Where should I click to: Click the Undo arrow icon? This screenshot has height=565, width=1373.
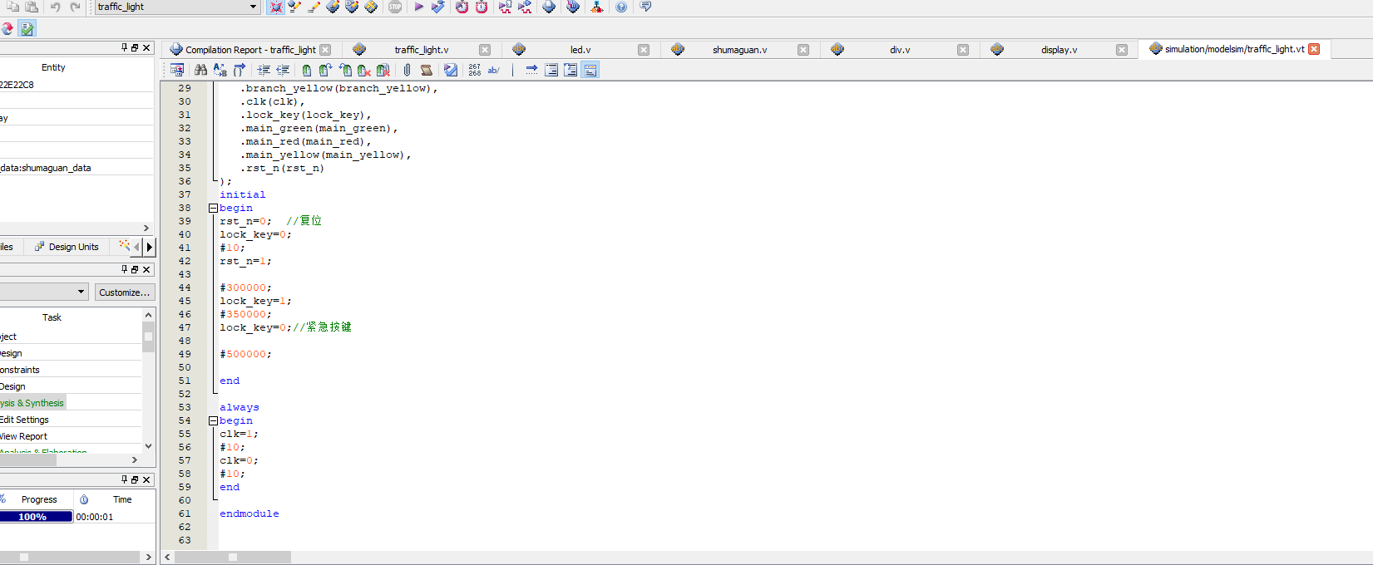(55, 7)
